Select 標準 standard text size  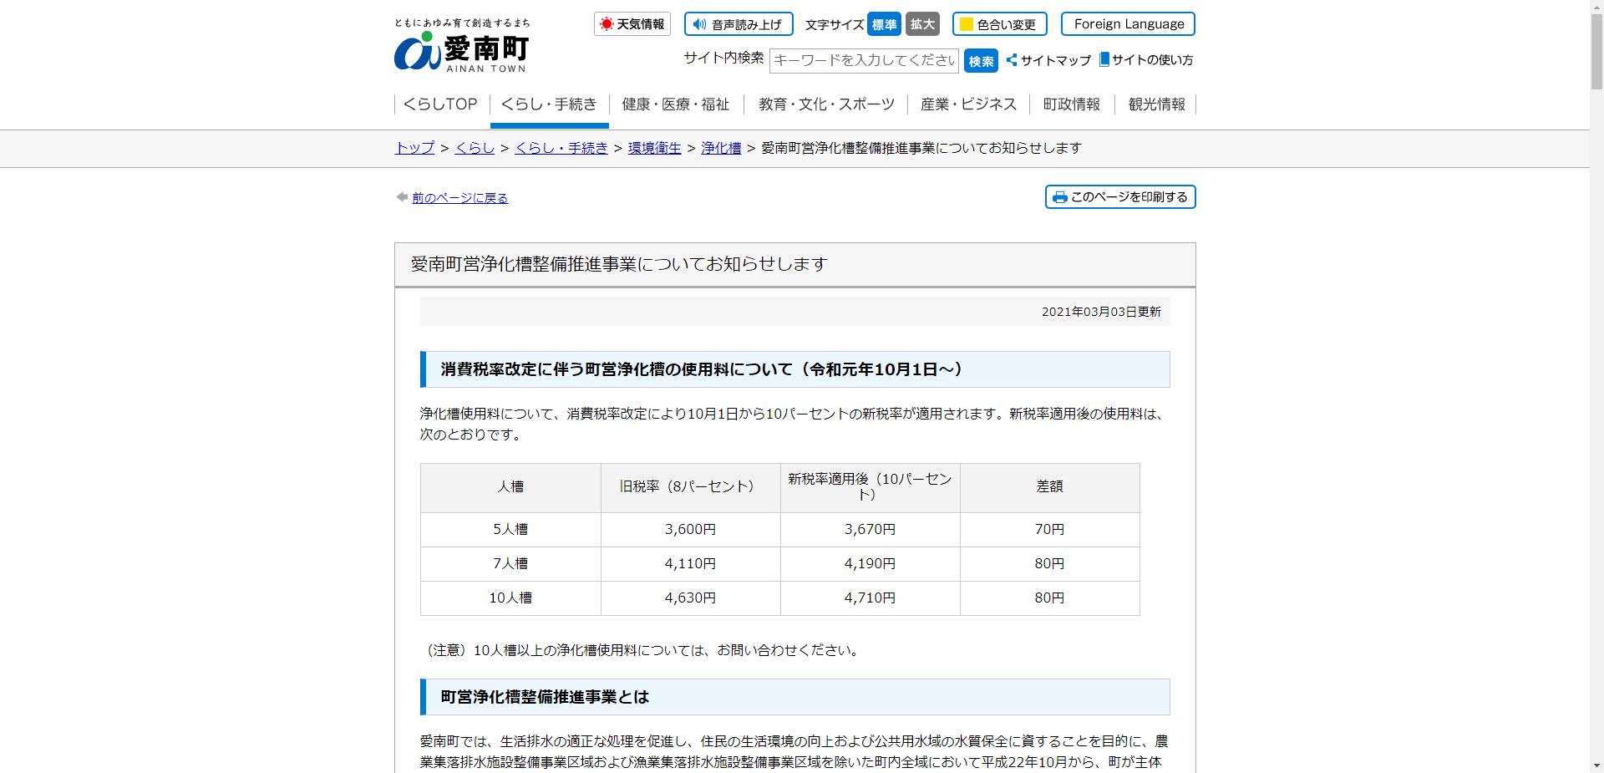pos(885,24)
